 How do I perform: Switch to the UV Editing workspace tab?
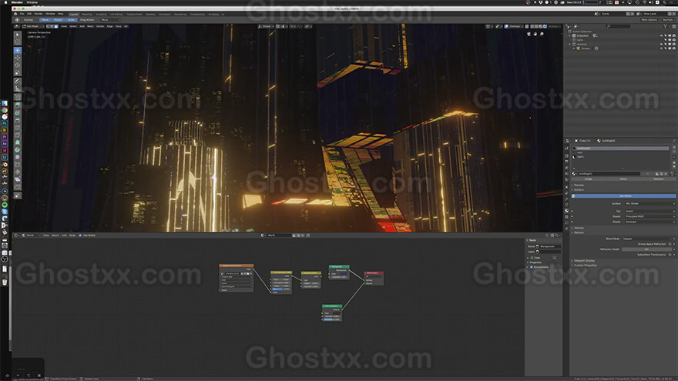(116, 15)
